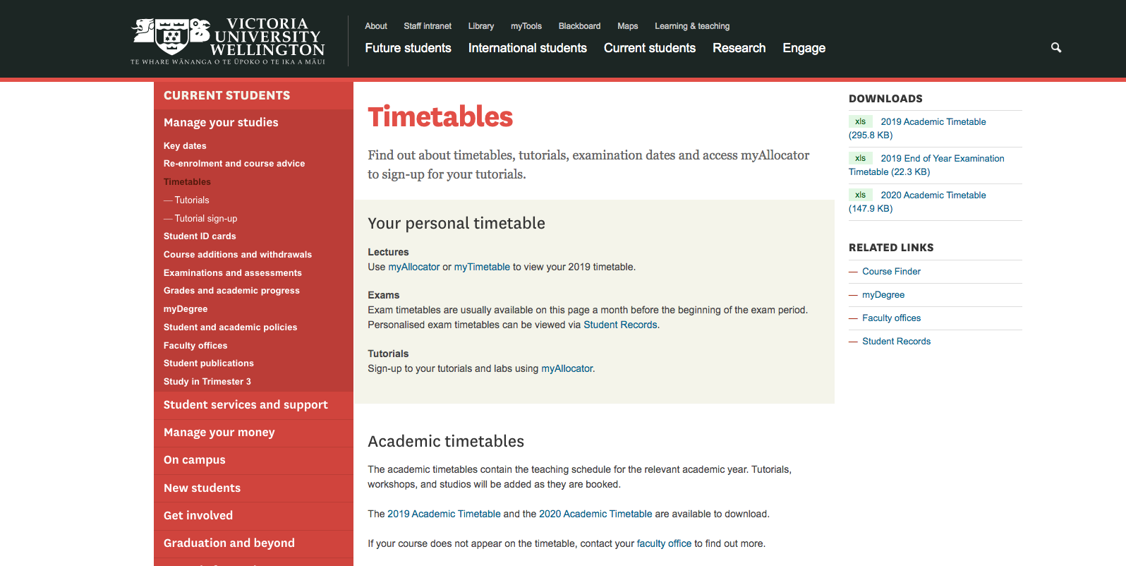Open Course additions and withdrawals

238,254
